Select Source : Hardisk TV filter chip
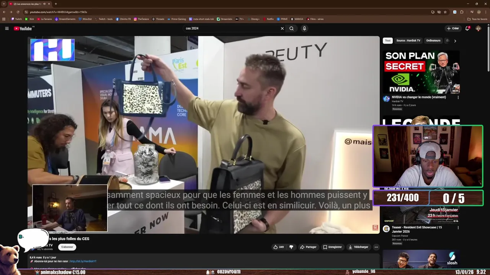The height and width of the screenshot is (275, 490). [408, 40]
